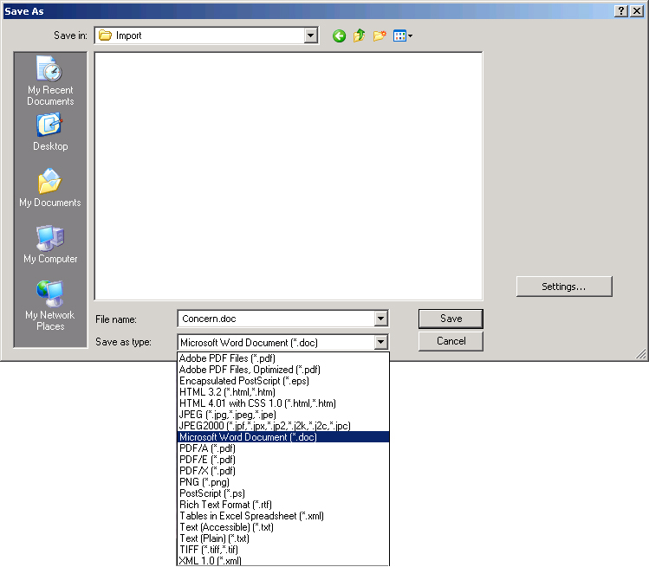Click the Help question mark button

[x=620, y=11]
